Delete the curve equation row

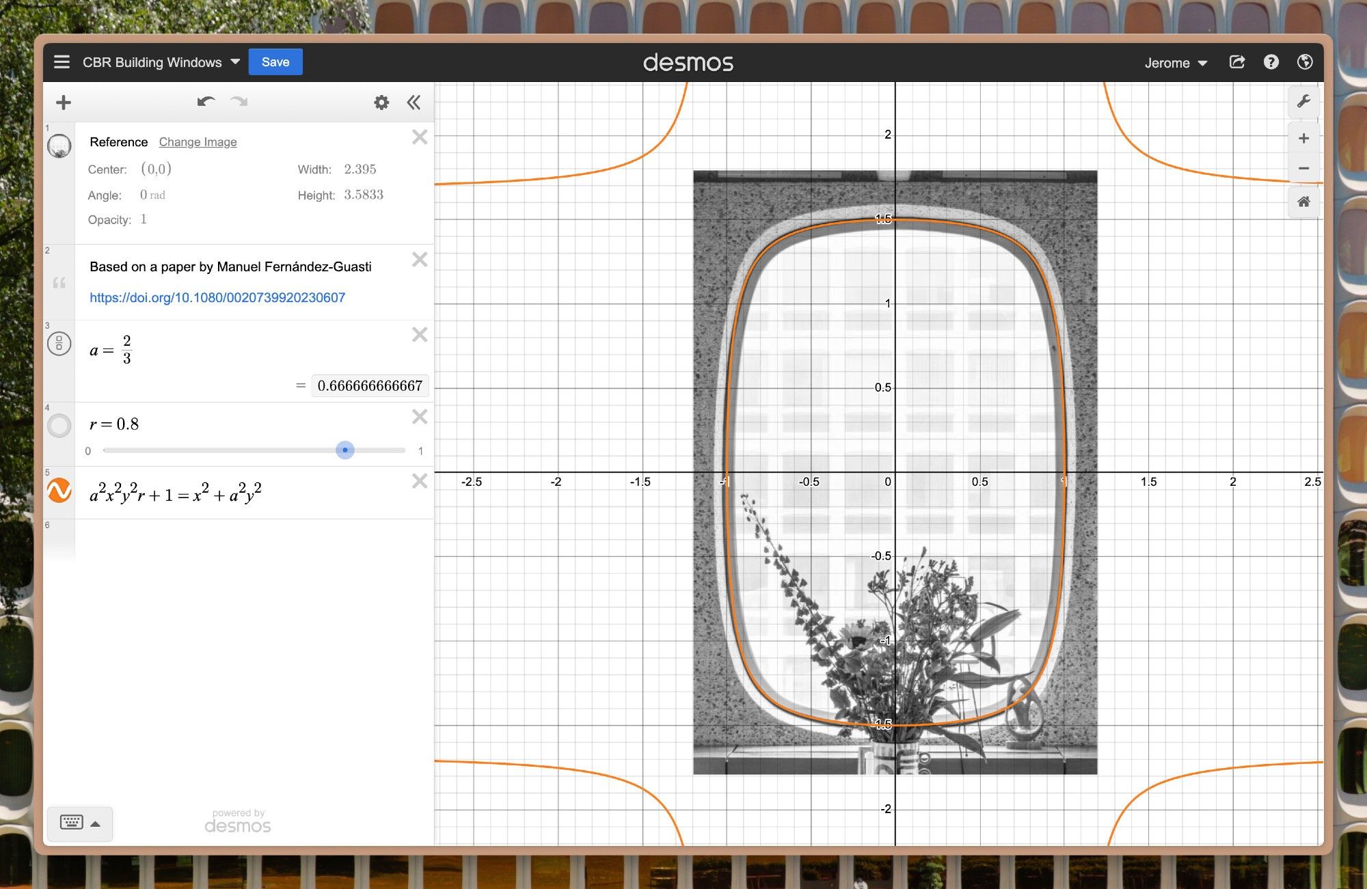[x=420, y=481]
